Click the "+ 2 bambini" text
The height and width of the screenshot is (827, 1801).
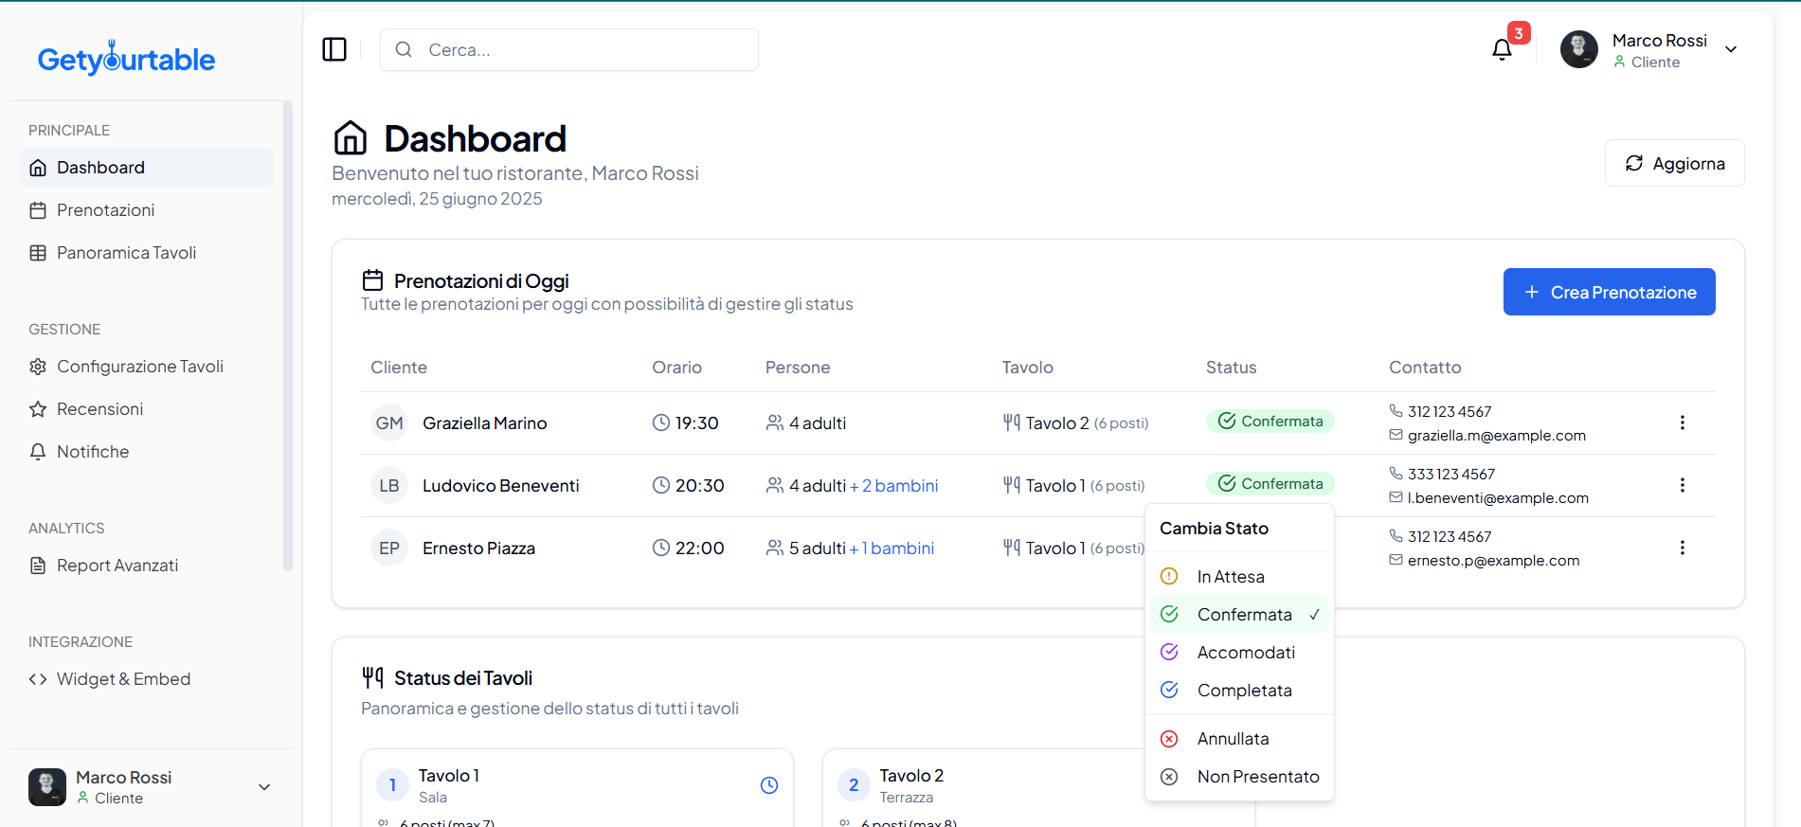pos(893,485)
